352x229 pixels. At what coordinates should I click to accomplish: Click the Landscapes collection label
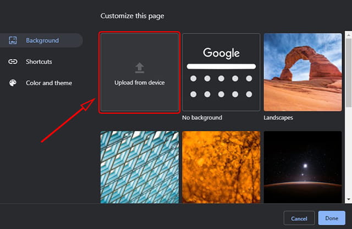coord(278,118)
